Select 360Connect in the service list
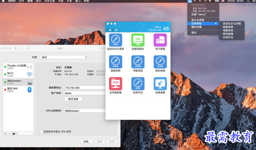 point(18,82)
